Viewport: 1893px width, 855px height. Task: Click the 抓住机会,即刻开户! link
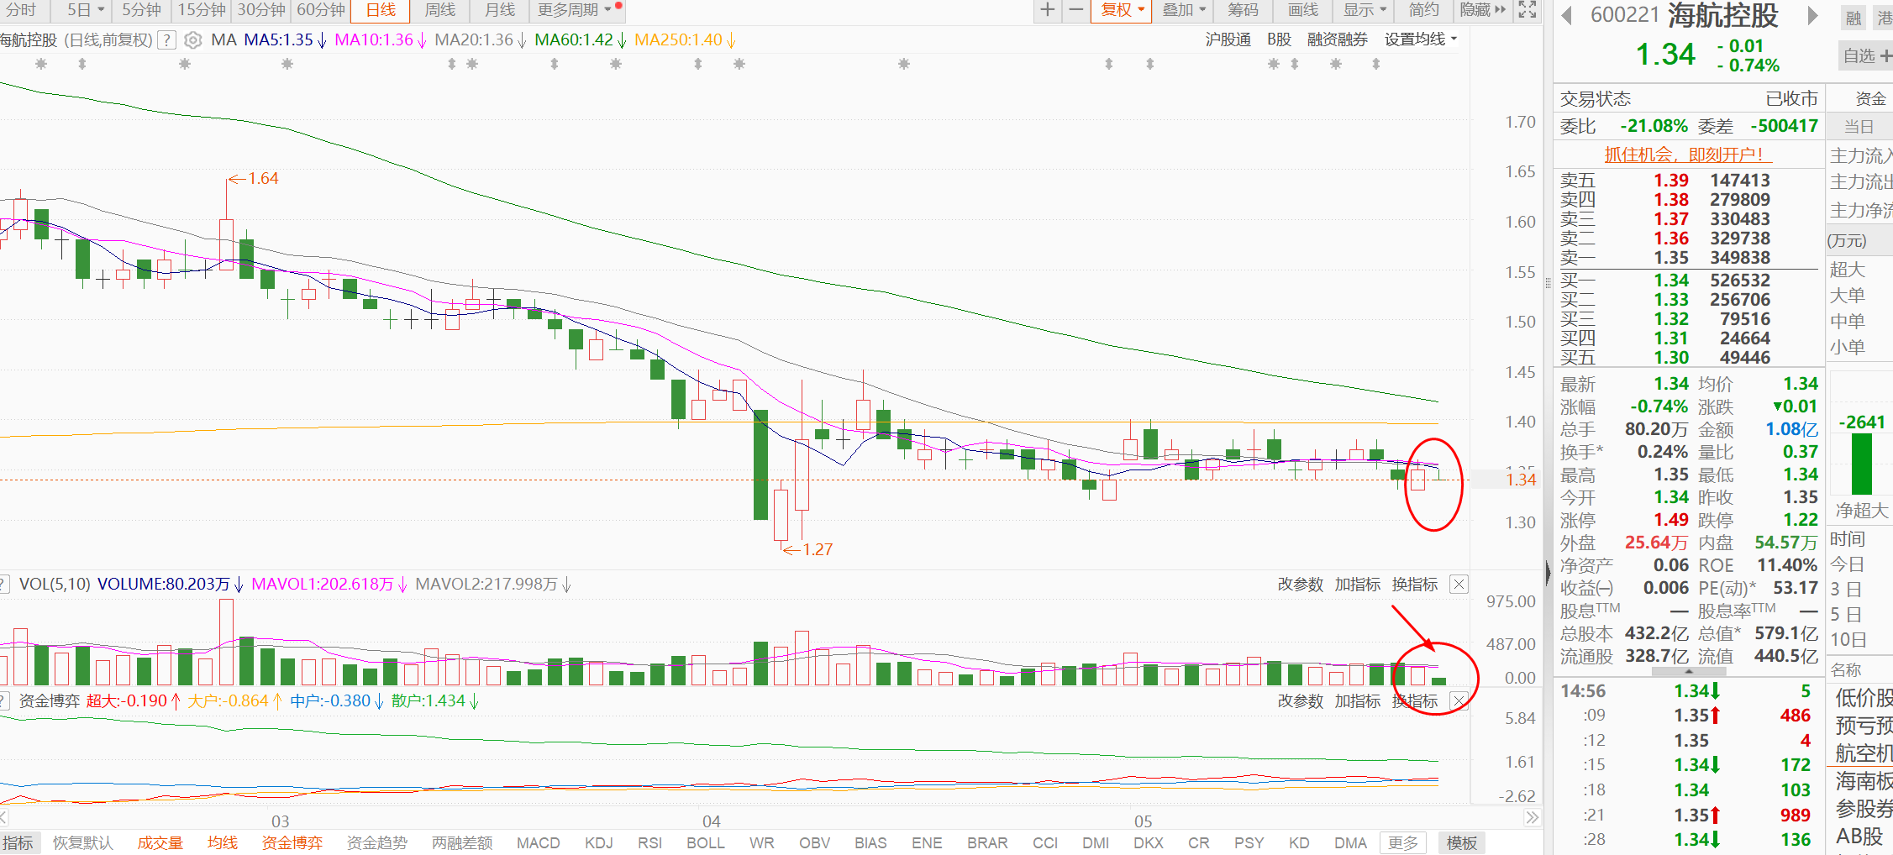tap(1687, 155)
